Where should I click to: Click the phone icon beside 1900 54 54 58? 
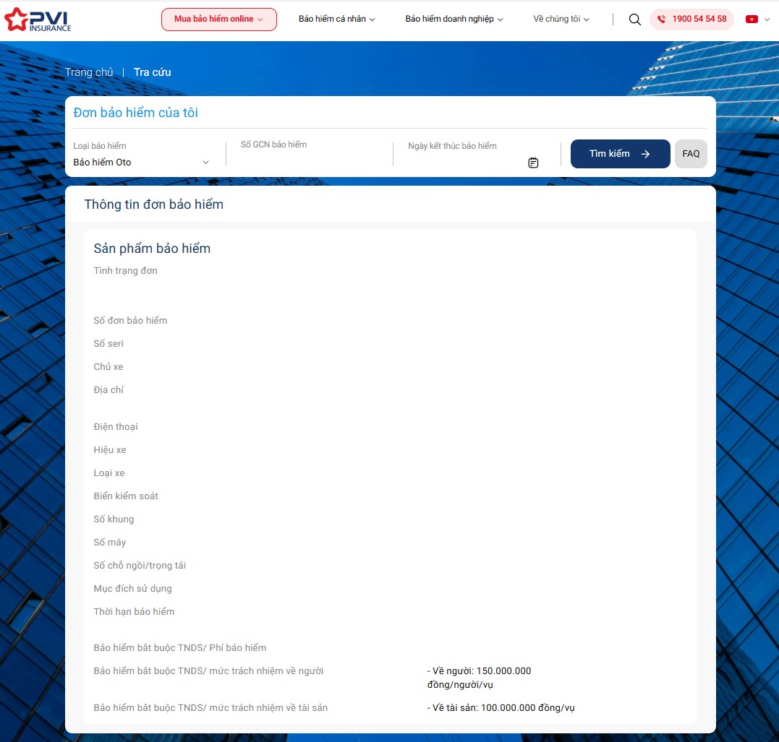661,19
